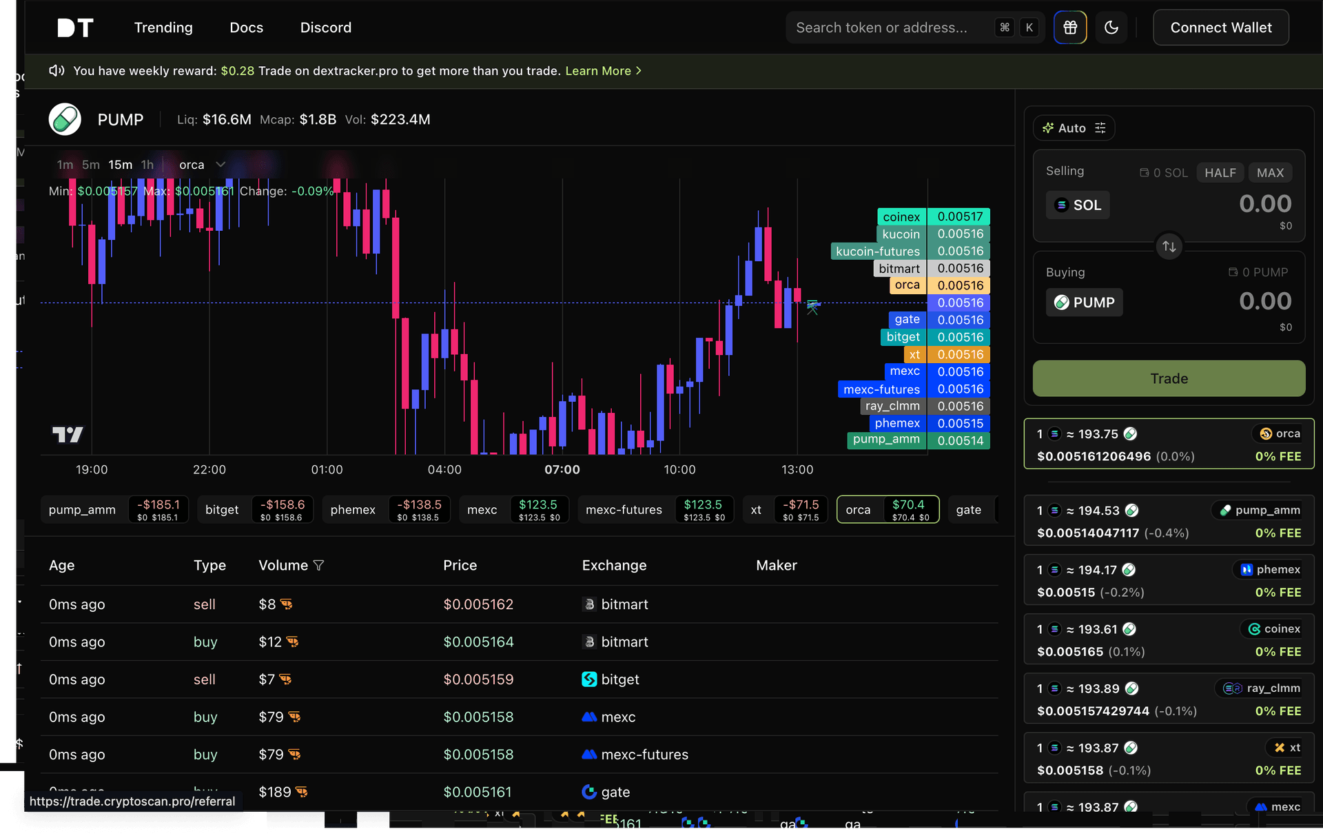Expand the Auto mode selector

coord(1074,128)
